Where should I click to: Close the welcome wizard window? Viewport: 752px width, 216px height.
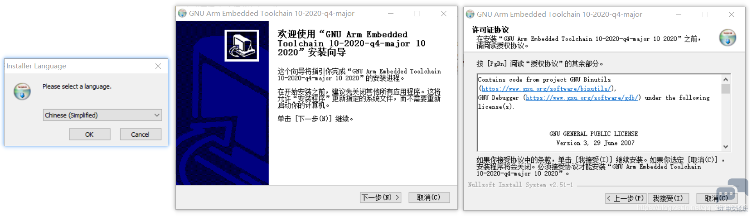click(444, 14)
